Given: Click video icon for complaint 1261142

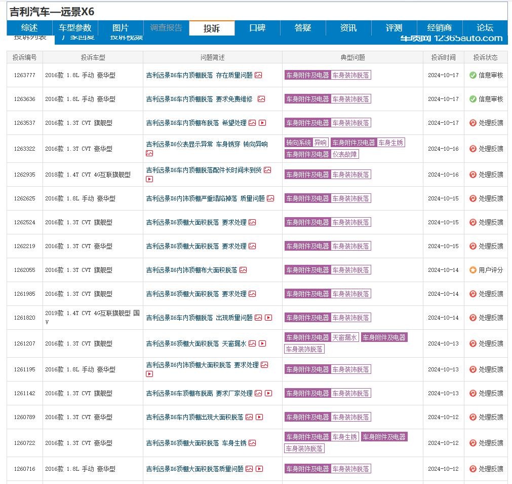Looking at the screenshot, I should pyautogui.click(x=268, y=393).
